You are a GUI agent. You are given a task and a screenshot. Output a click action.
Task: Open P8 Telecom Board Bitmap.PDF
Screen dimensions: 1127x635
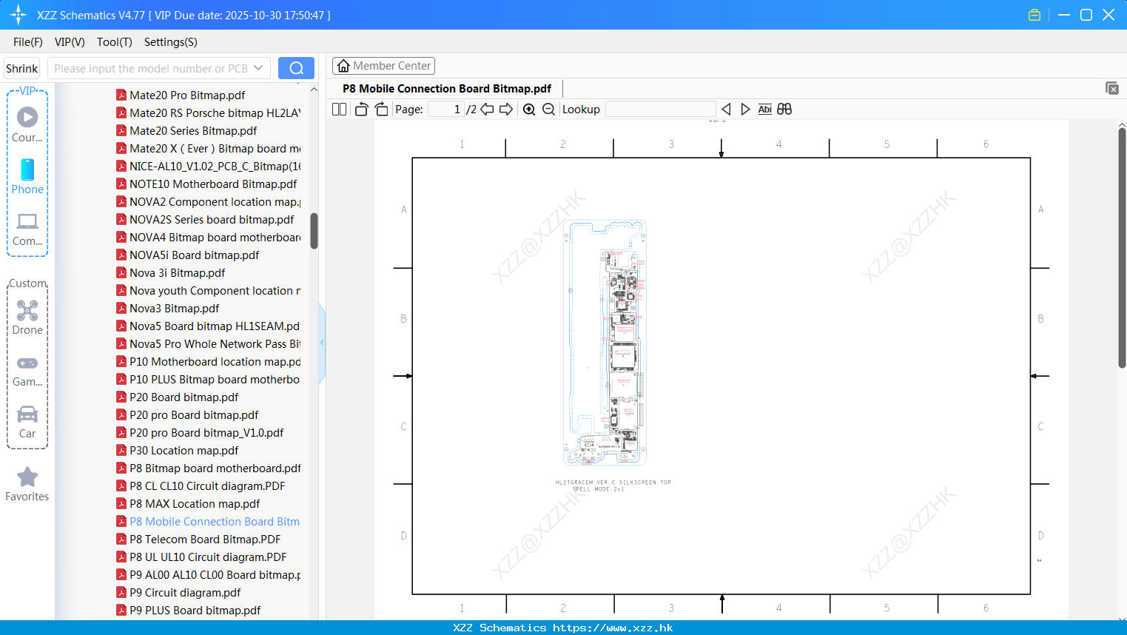click(198, 539)
